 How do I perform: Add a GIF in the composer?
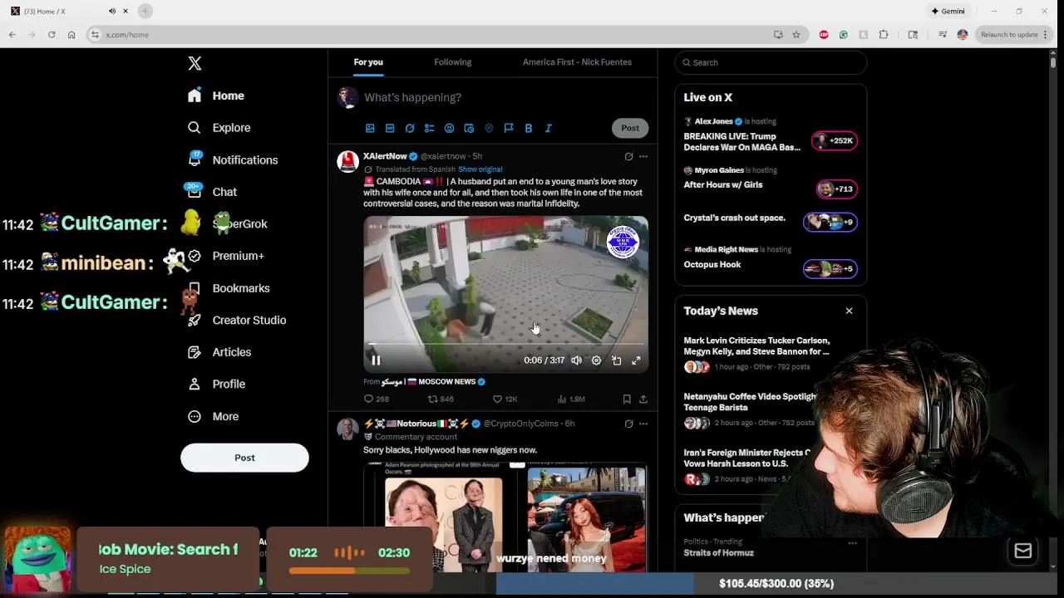pyautogui.click(x=390, y=128)
